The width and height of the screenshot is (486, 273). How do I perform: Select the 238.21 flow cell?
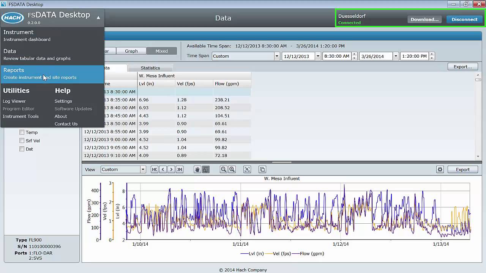pyautogui.click(x=232, y=100)
